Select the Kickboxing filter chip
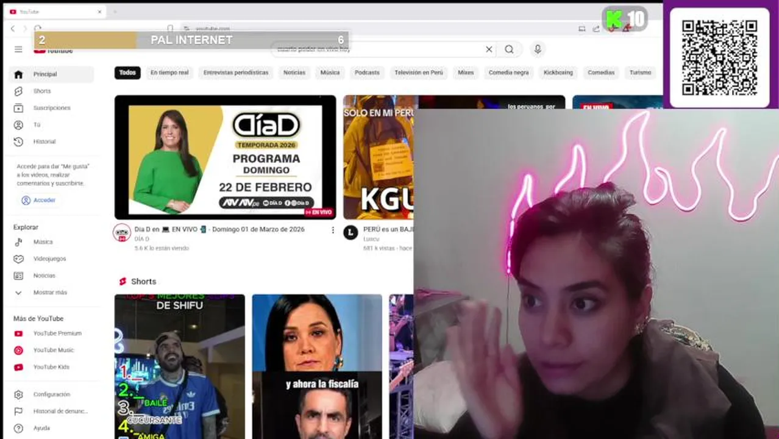 point(558,73)
